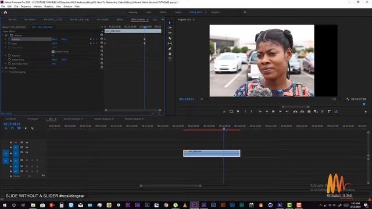Click Add Marker in Program monitor
The height and width of the screenshot is (209, 372).
tap(238, 111)
